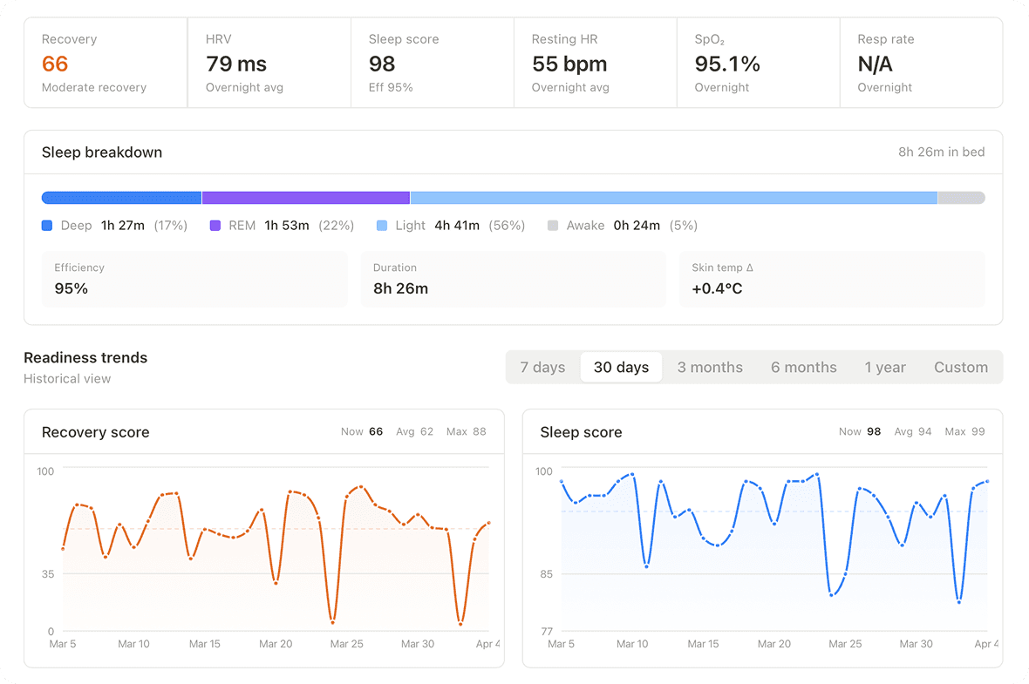Image resolution: width=1029 pixels, height=684 pixels.
Task: Click the Awake gray legend swatch
Action: 553,226
